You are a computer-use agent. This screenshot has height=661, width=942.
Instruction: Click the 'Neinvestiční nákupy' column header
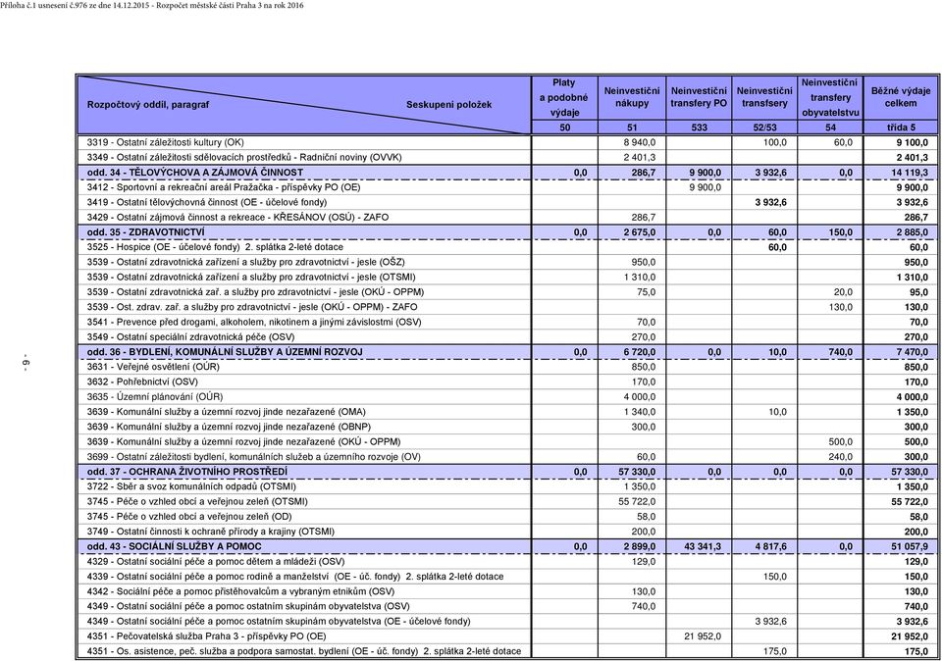click(631, 97)
